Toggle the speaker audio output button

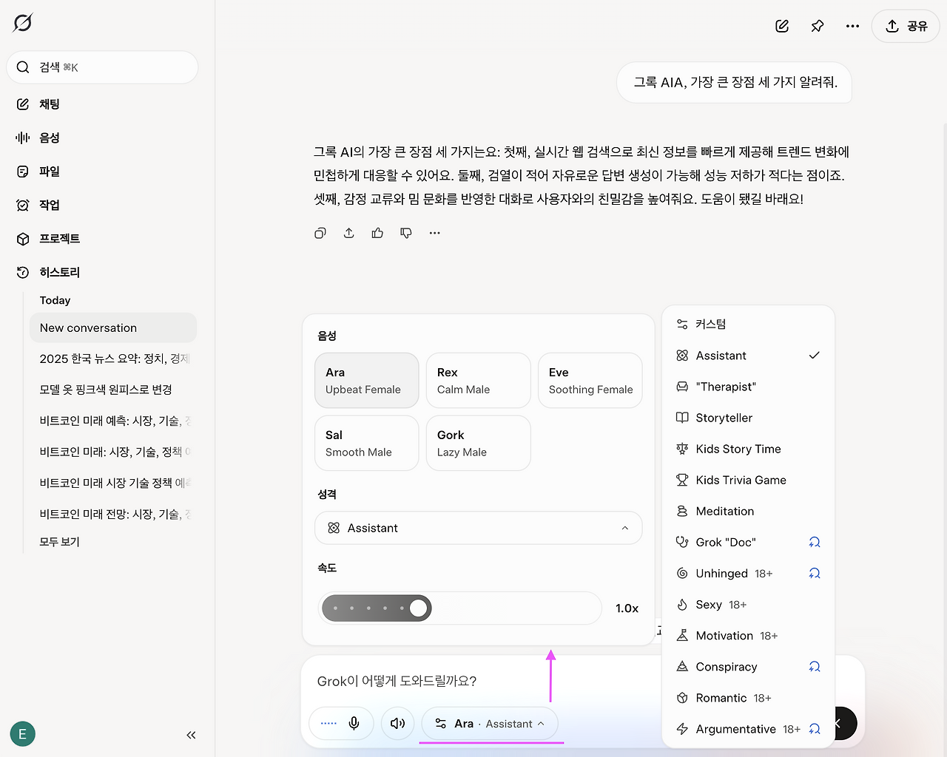[397, 723]
